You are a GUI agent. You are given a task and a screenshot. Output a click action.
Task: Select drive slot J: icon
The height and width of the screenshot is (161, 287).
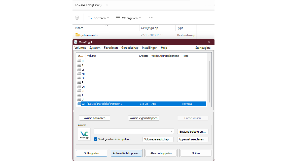pyautogui.click(x=79, y=65)
